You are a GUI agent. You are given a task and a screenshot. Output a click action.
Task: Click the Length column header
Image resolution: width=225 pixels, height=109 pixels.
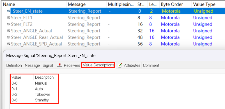pos(153,4)
